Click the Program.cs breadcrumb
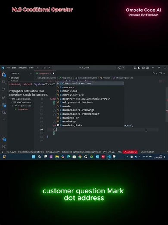The width and height of the screenshot is (168, 225). point(66,78)
